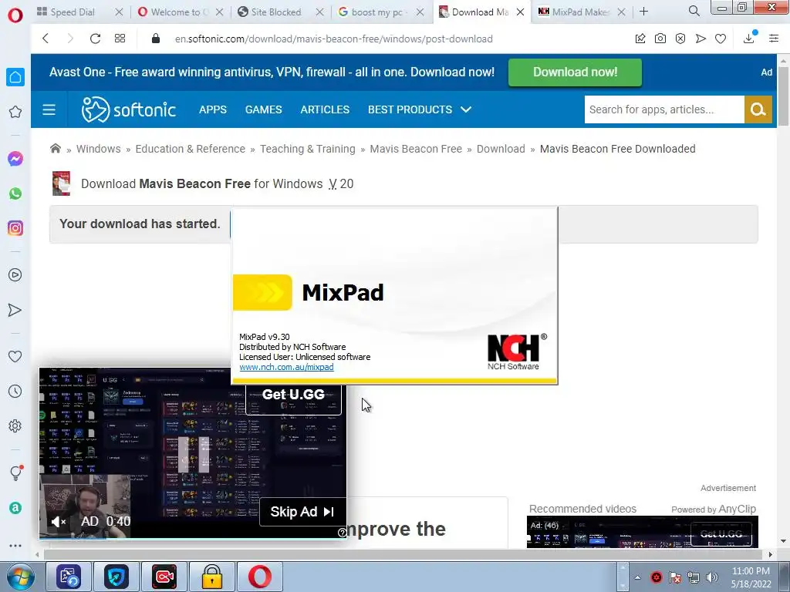Open a new tab with plus
The width and height of the screenshot is (790, 592).
tap(643, 11)
